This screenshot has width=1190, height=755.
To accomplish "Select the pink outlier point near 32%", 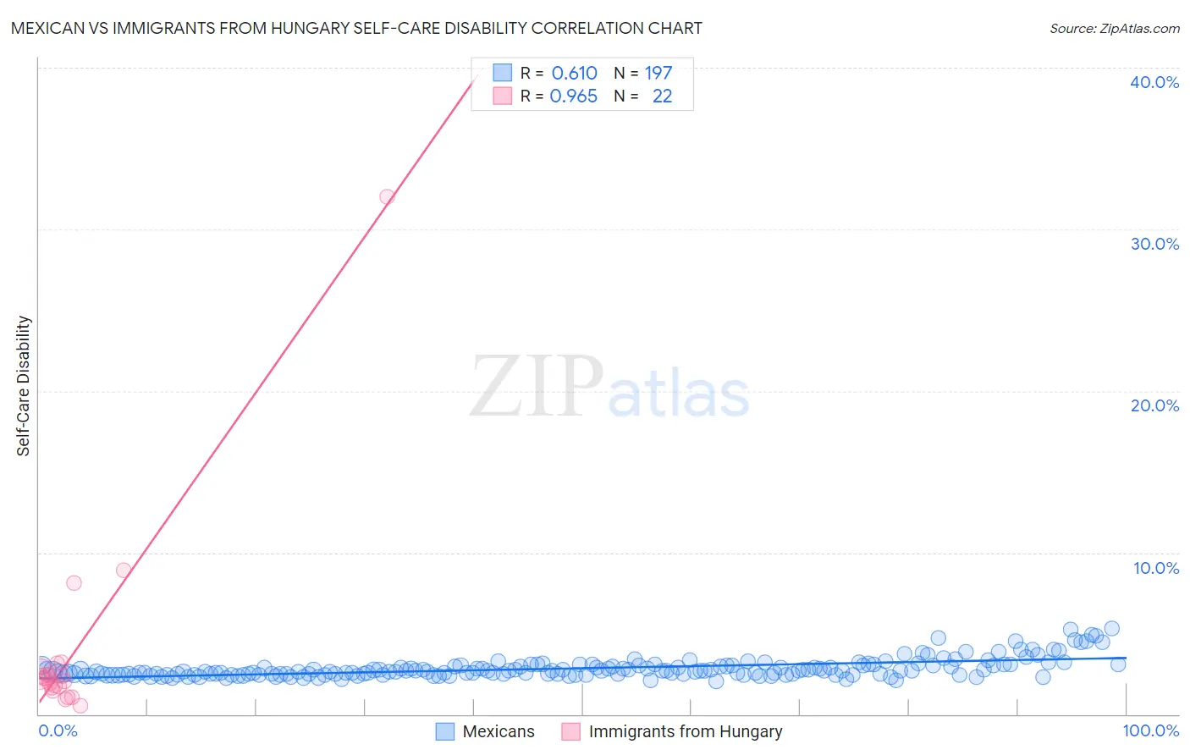I will click(387, 196).
